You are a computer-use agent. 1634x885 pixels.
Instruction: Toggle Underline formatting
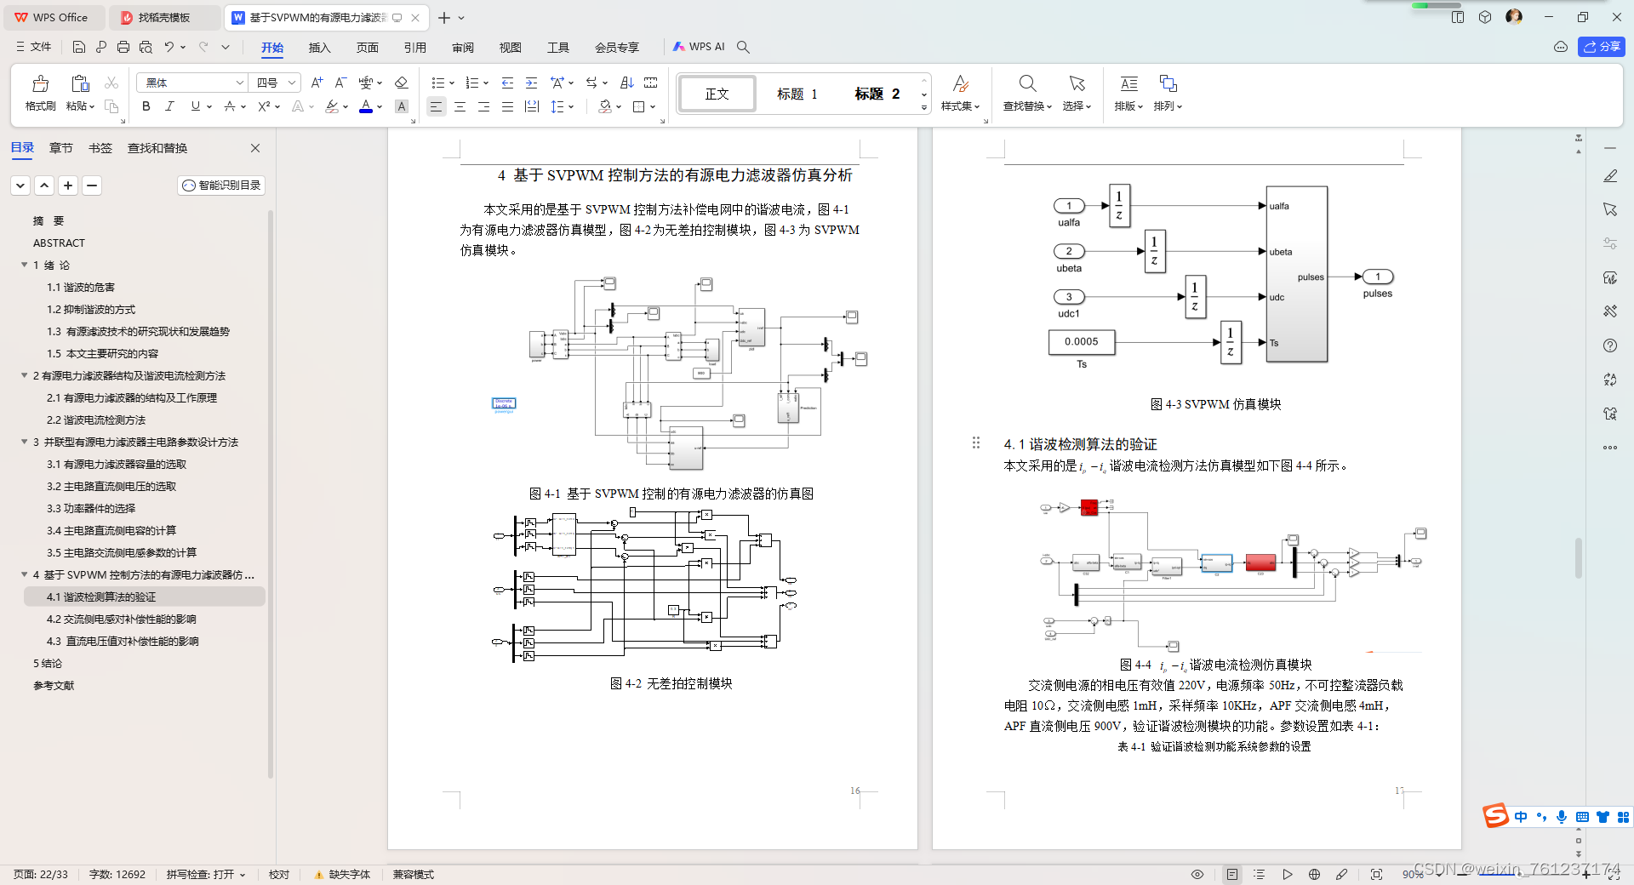[195, 106]
